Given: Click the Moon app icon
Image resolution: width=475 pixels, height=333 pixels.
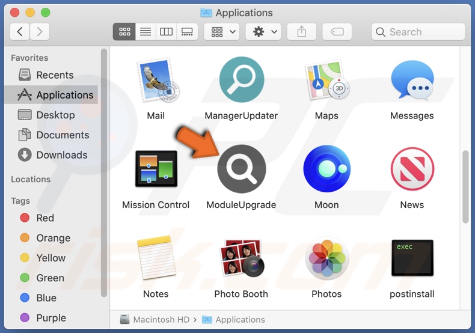Looking at the screenshot, I should [326, 169].
